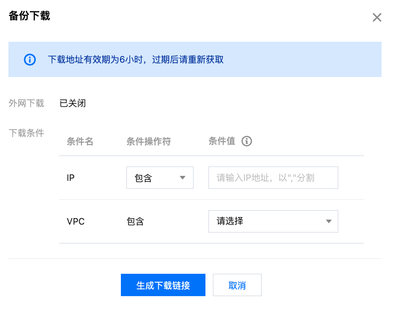Click the 条件值 column header text
This screenshot has width=393, height=317.
(221, 142)
